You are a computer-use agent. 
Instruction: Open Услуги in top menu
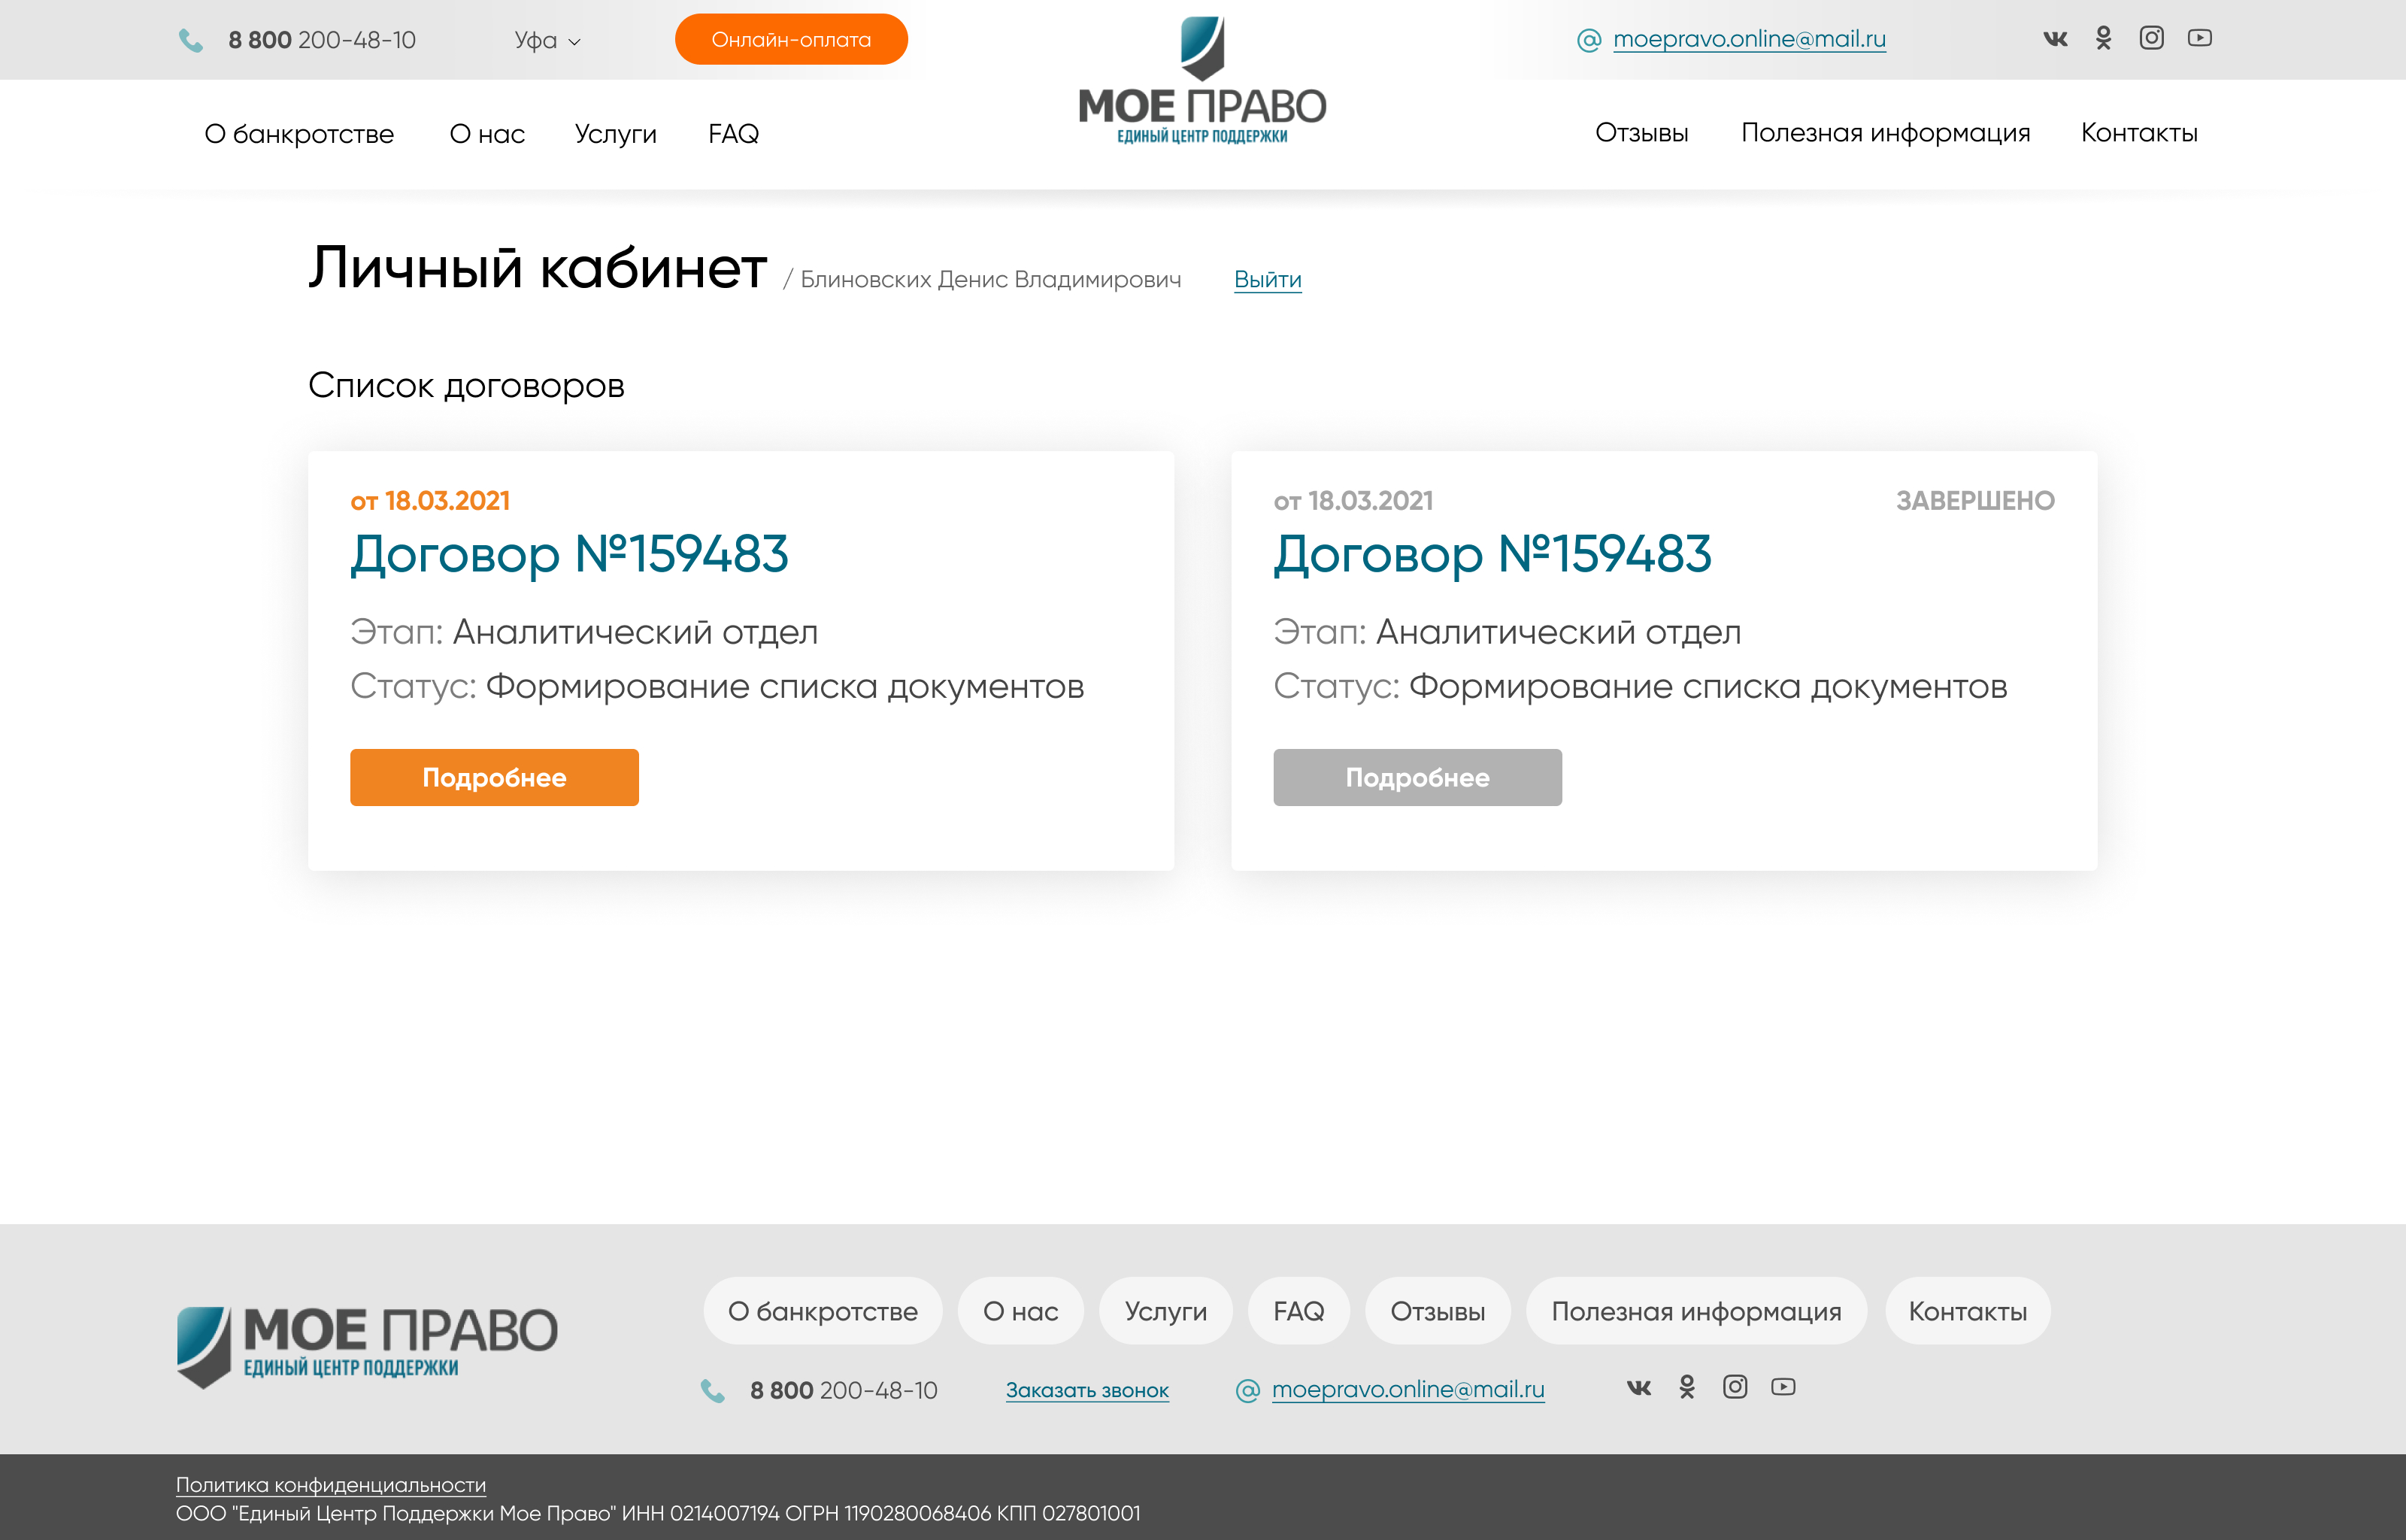[615, 134]
